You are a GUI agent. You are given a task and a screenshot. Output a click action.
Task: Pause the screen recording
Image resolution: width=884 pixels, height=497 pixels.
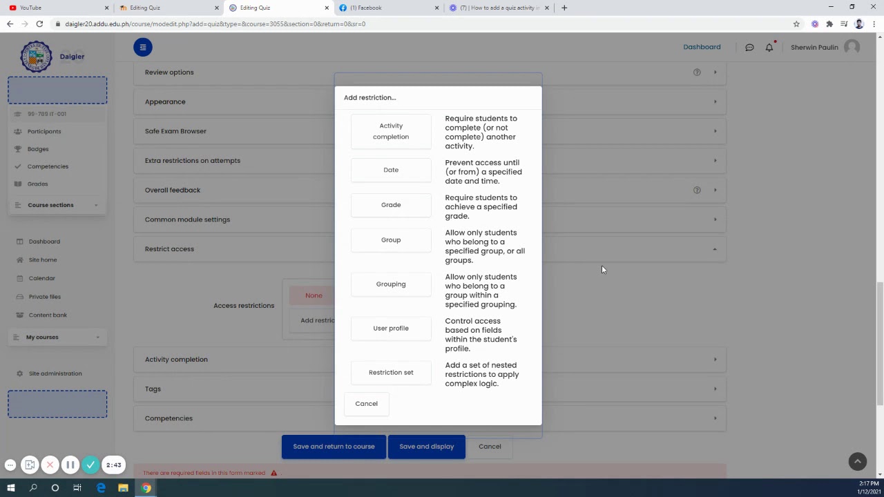(70, 465)
